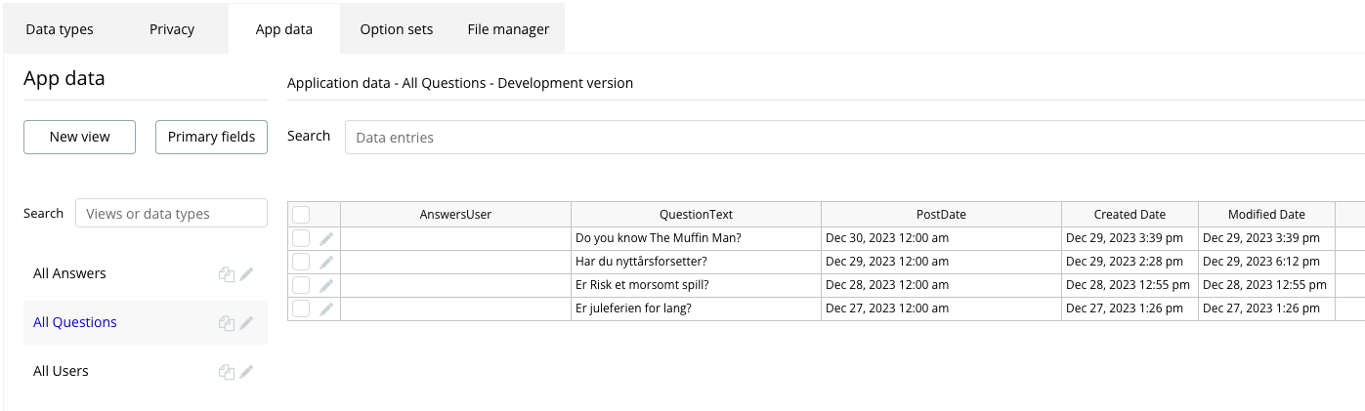
Task: Focus the Data entries search field
Action: pos(850,138)
